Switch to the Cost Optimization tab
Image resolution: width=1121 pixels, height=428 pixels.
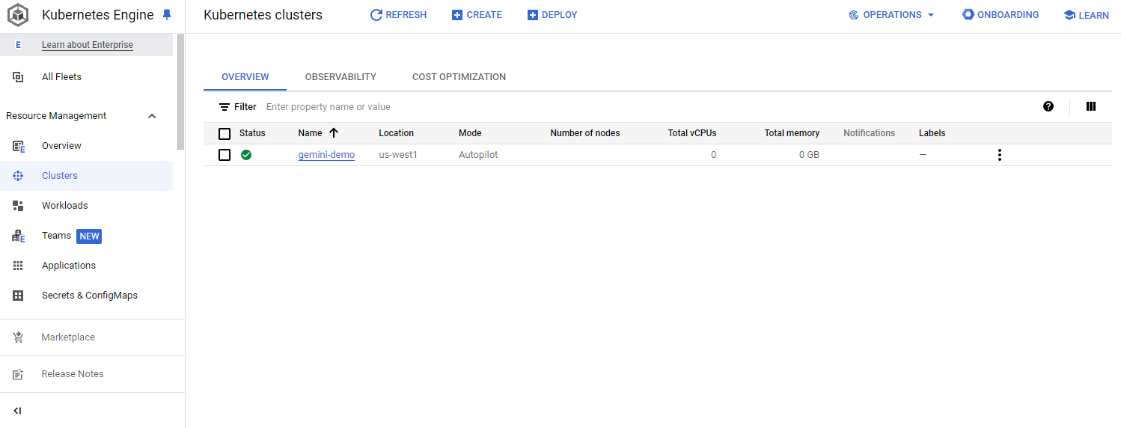[459, 77]
